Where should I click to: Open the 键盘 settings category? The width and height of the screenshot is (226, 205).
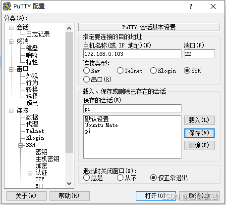click(x=32, y=48)
